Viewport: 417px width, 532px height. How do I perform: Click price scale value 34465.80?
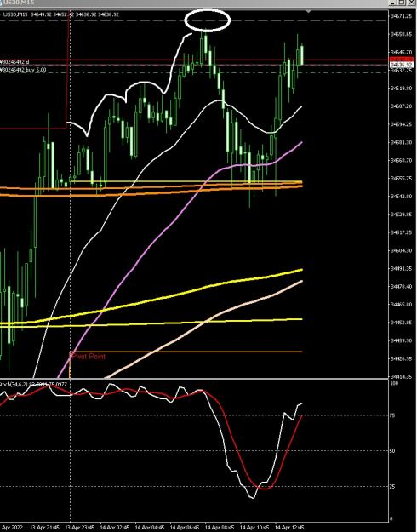pos(402,305)
